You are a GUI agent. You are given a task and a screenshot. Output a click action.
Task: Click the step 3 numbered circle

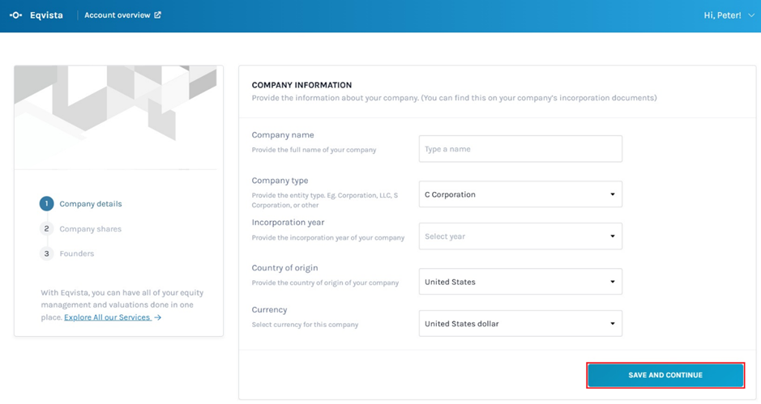point(47,253)
